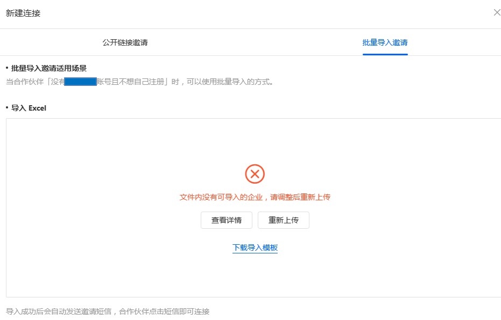The width and height of the screenshot is (501, 320).
Task: Open 查看详情 for the import error
Action: click(227, 220)
